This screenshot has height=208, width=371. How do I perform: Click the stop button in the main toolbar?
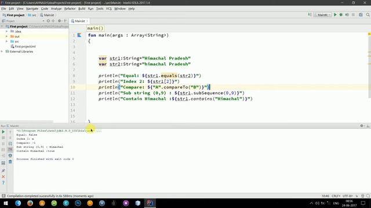353,15
